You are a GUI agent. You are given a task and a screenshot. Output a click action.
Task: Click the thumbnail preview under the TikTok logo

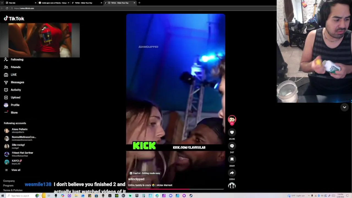[40, 40]
